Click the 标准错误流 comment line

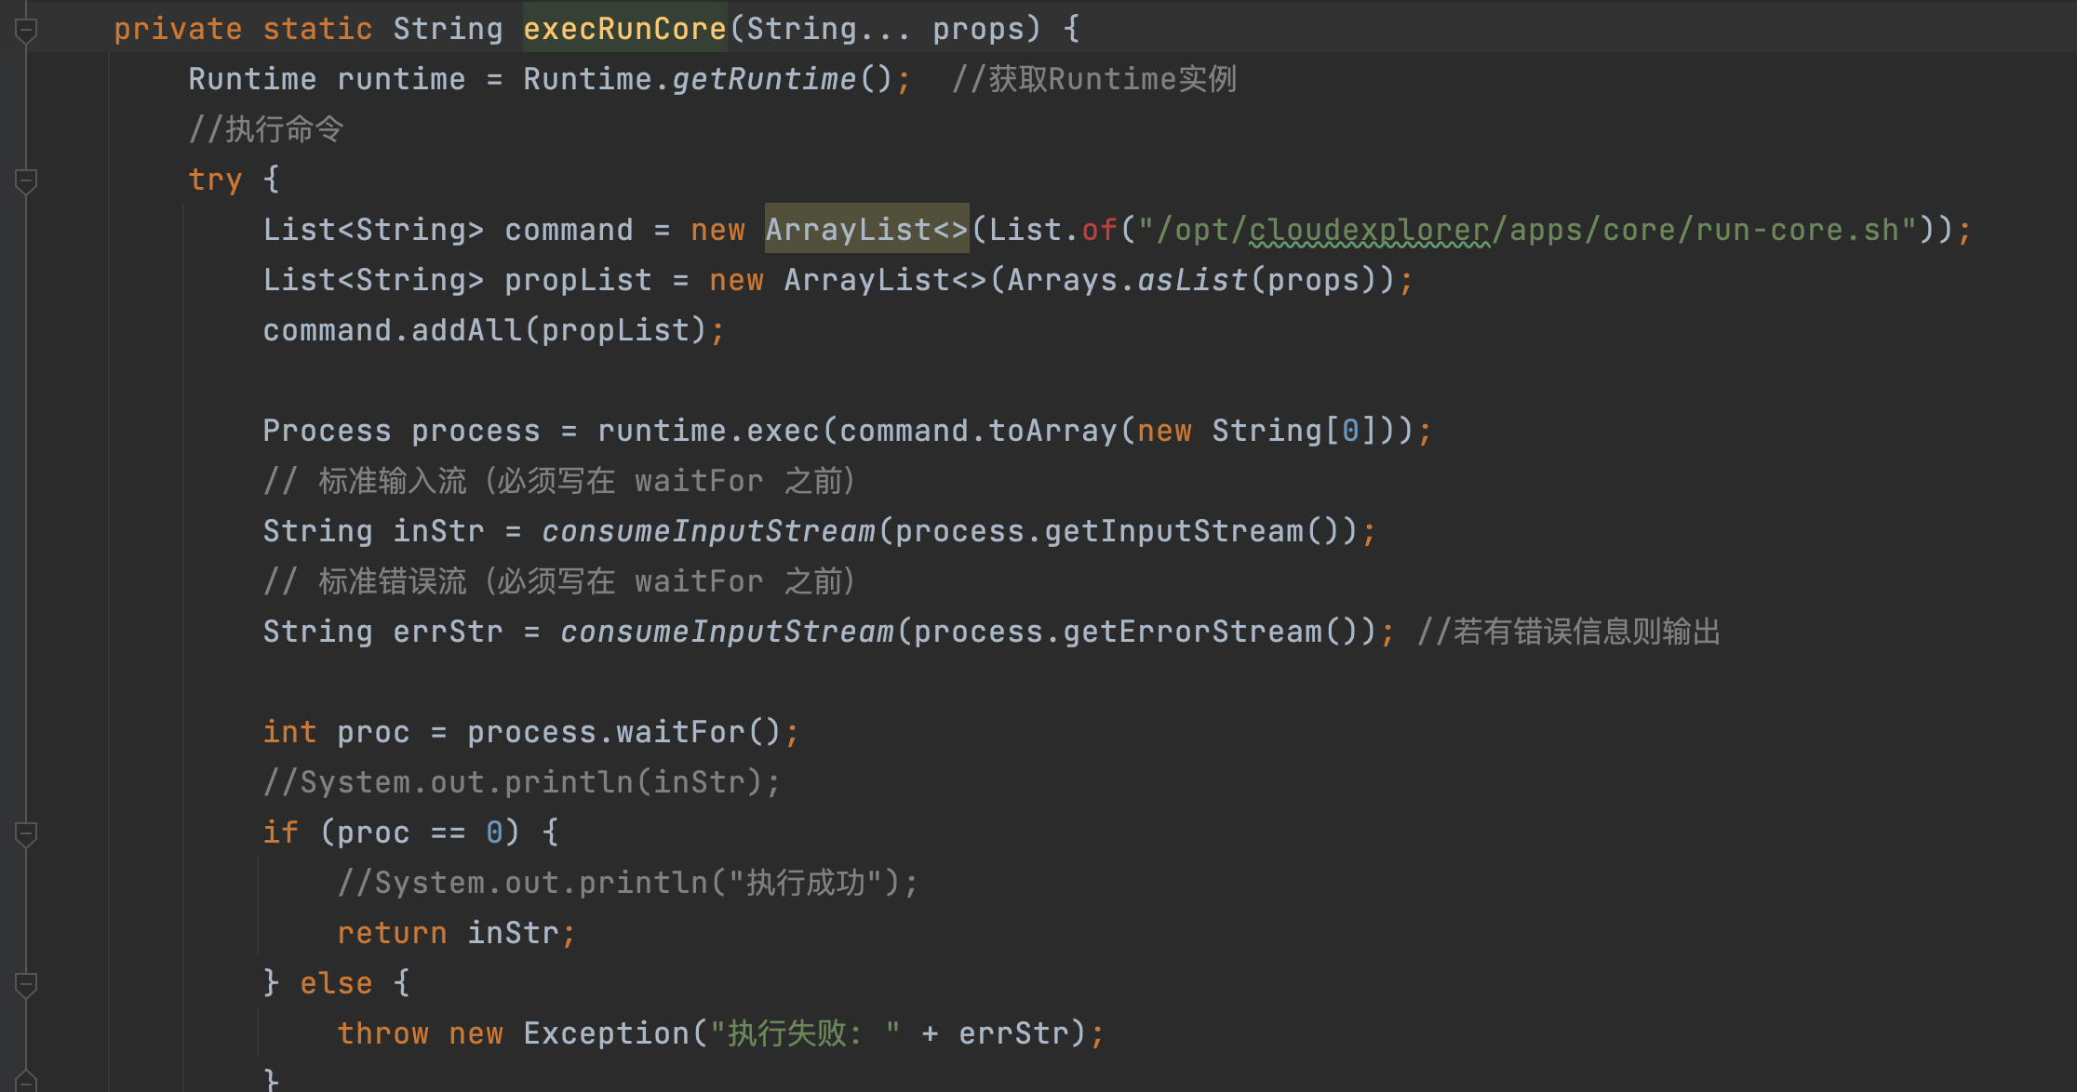559,581
